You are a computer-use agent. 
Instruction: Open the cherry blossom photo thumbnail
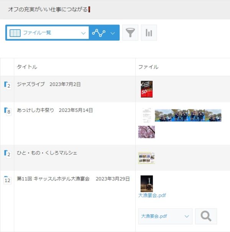[x=146, y=132]
